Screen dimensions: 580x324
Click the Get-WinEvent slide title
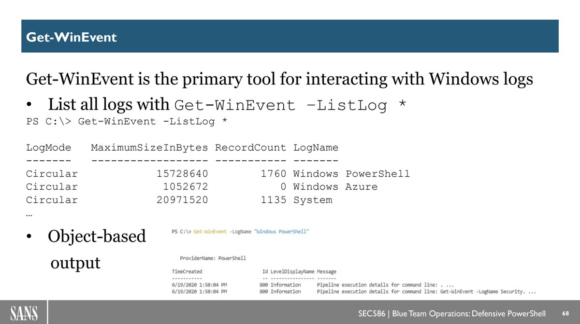tap(72, 37)
